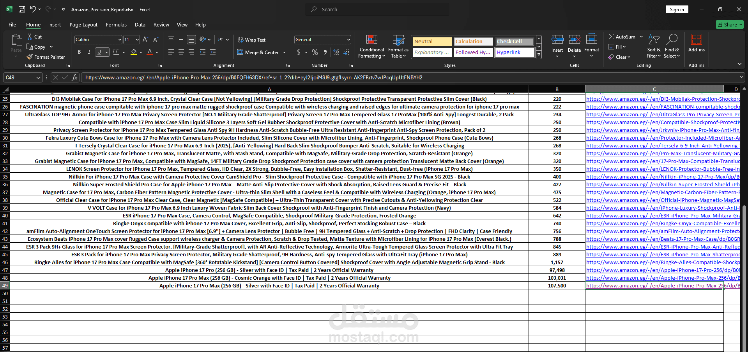Align text to the left
The image size is (748, 352).
point(171,52)
